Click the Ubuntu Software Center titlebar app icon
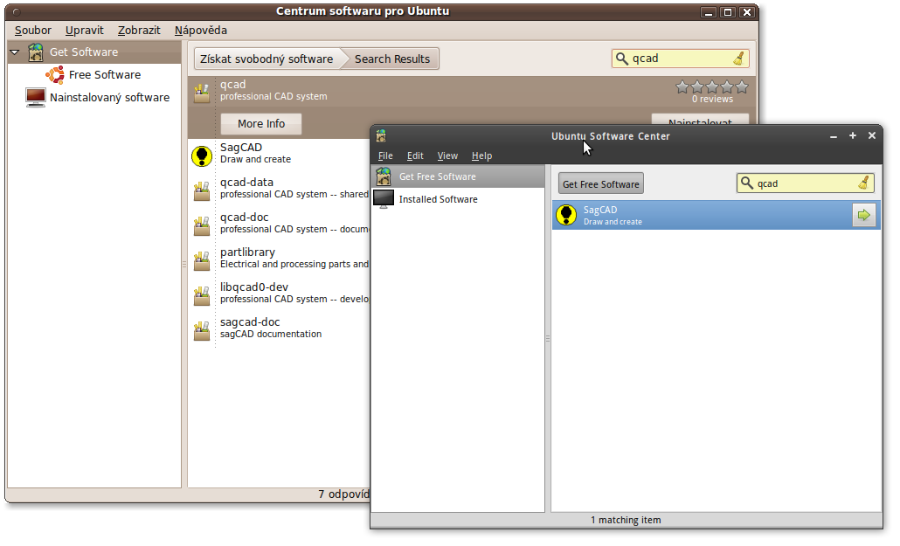 point(381,136)
